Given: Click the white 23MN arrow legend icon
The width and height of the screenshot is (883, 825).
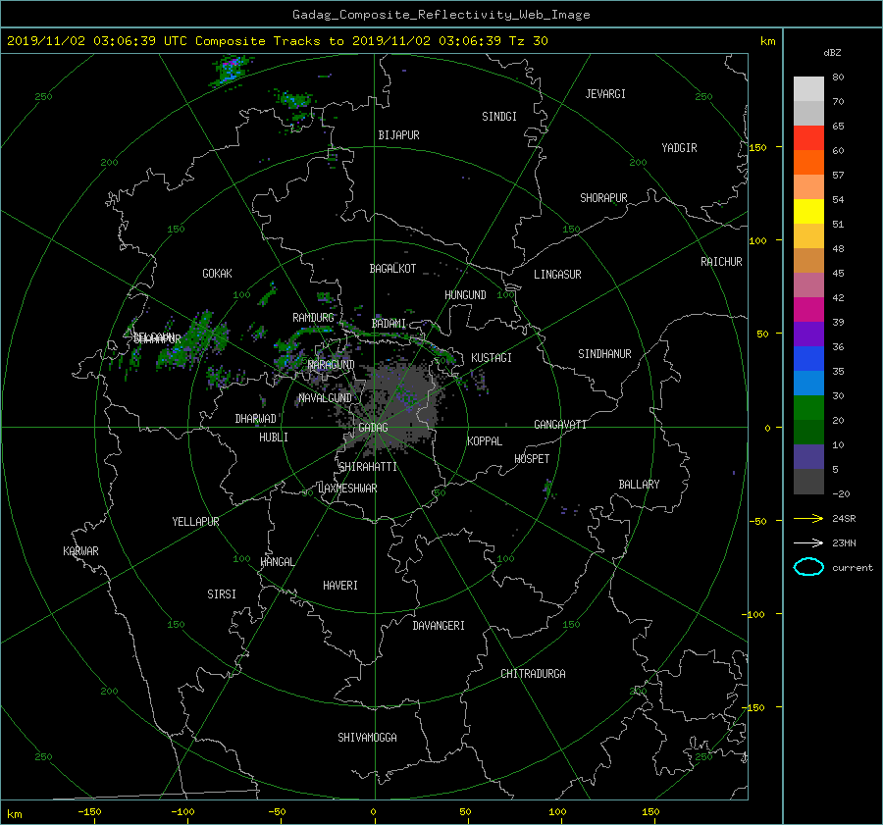Looking at the screenshot, I should pos(808,542).
